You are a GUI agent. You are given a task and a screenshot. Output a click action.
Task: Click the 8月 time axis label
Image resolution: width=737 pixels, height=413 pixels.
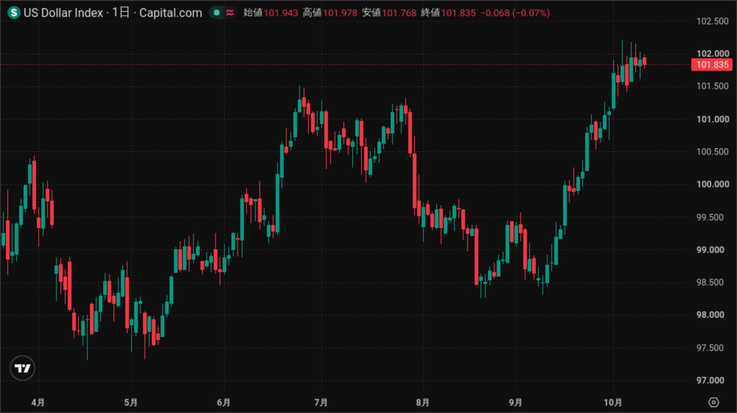click(423, 402)
